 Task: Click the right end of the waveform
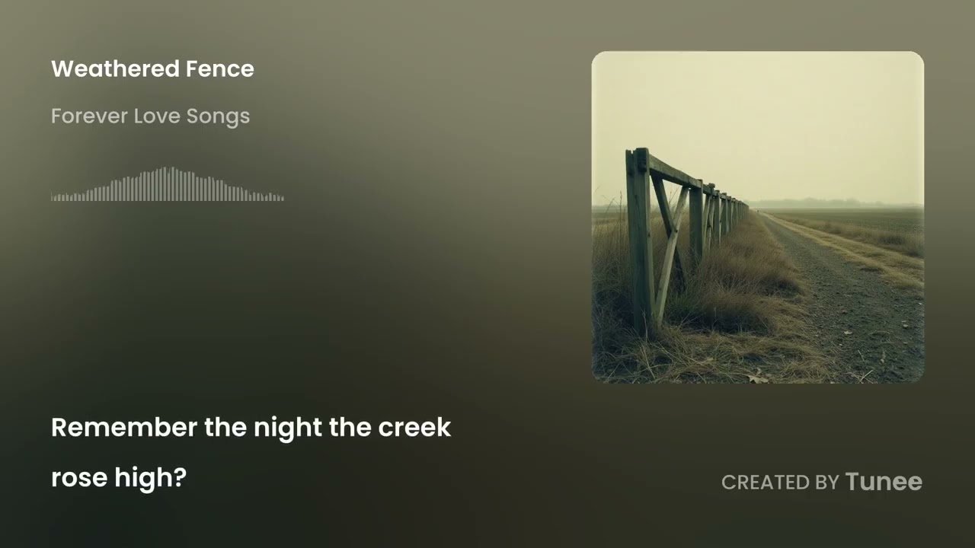282,198
